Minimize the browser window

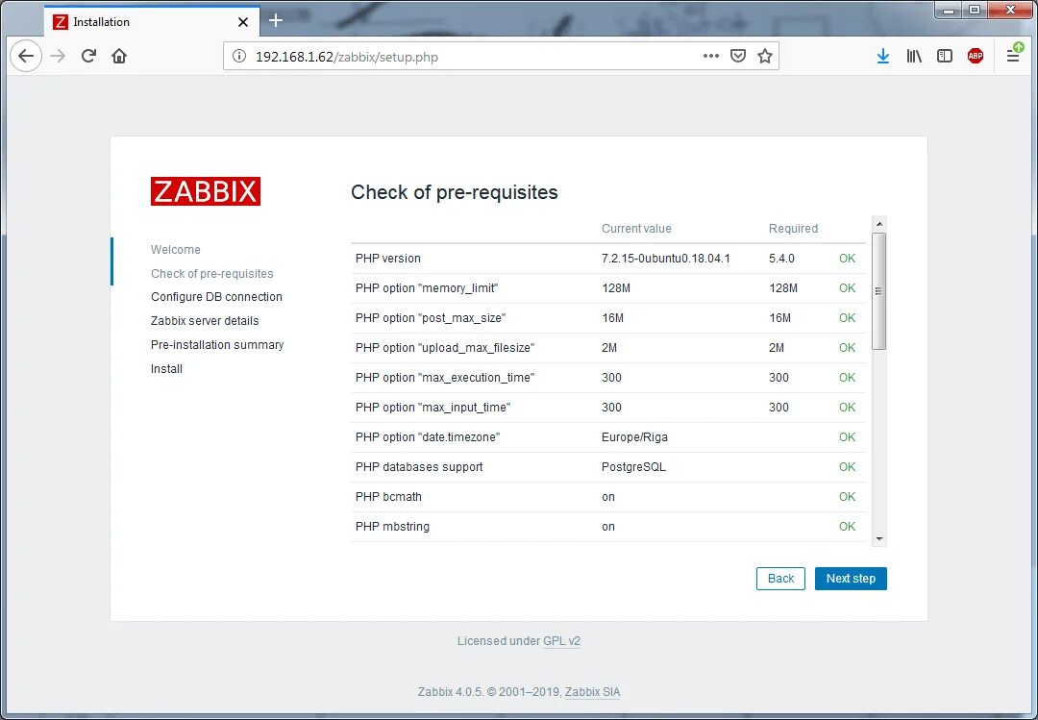[x=949, y=10]
